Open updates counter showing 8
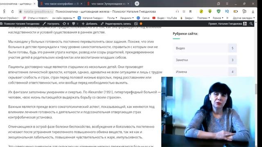Viewport: 262px width, 147px height. pos(65,24)
